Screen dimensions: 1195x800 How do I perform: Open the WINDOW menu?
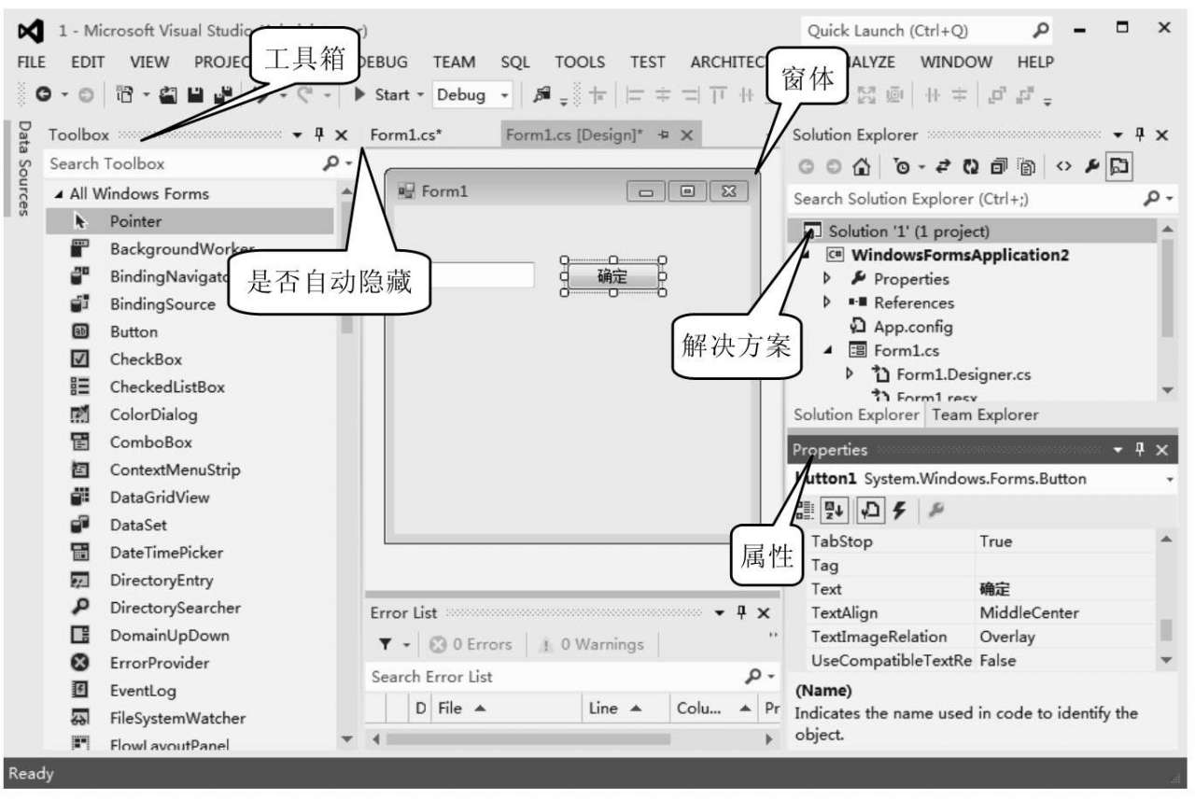[956, 62]
